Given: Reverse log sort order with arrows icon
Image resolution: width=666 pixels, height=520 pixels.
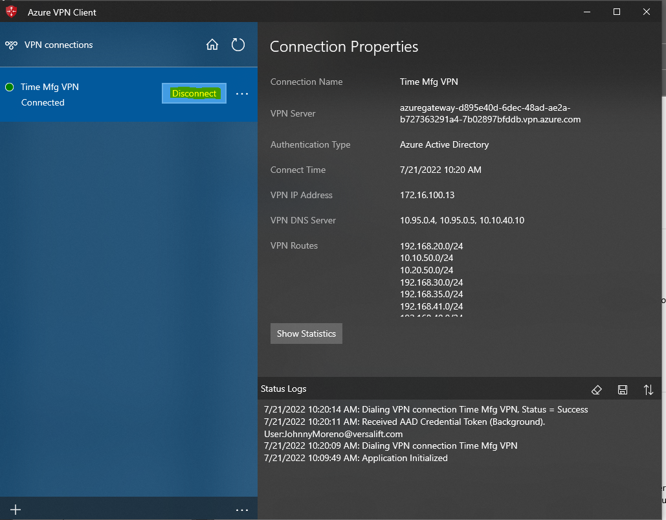Looking at the screenshot, I should point(648,390).
